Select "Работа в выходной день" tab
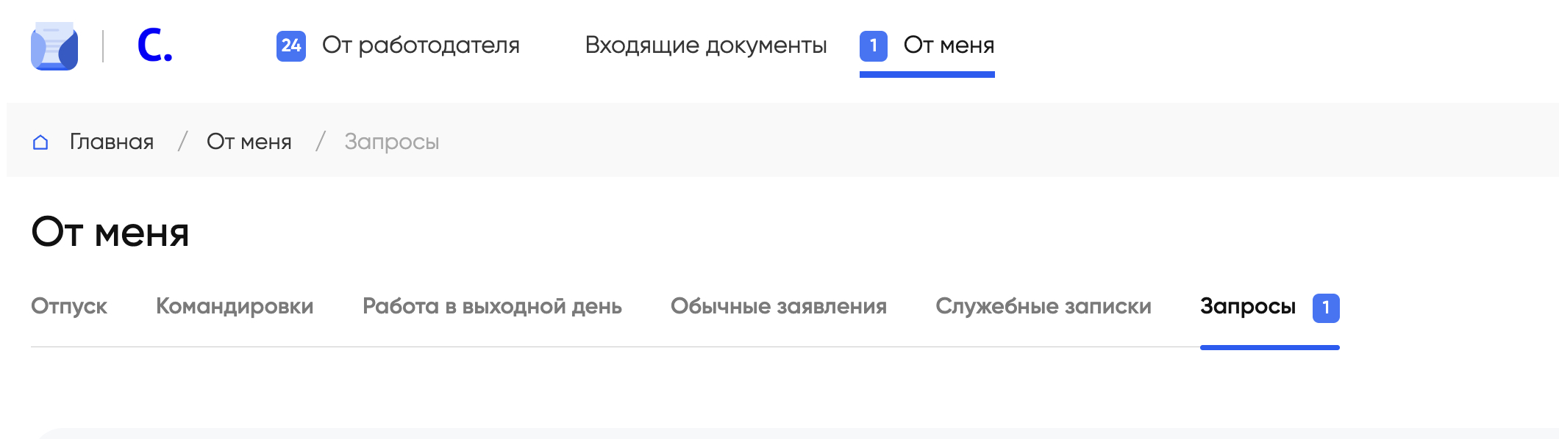 pyautogui.click(x=492, y=306)
